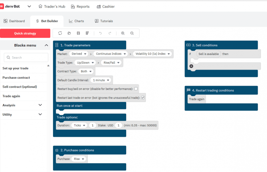Click the import/open folder icon in toolbar
267x172 pixels.
click(x=69, y=33)
